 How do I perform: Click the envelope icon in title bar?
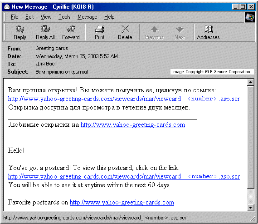[7, 7]
